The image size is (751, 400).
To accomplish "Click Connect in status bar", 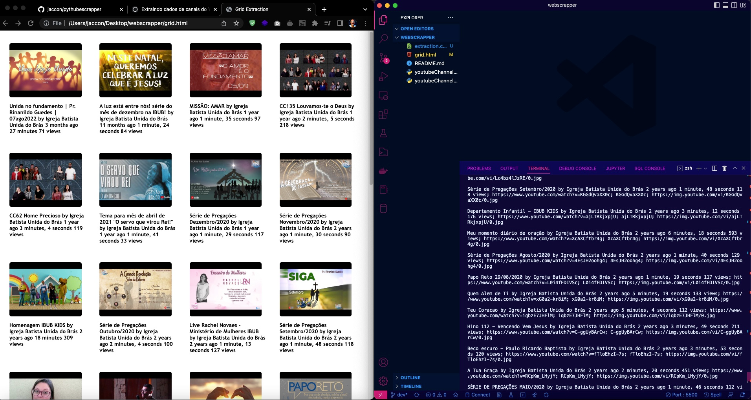I will click(478, 395).
